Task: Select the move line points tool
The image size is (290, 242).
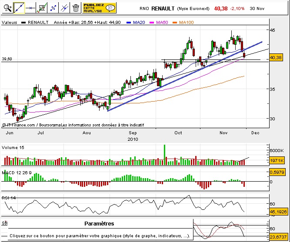Action: [53, 8]
